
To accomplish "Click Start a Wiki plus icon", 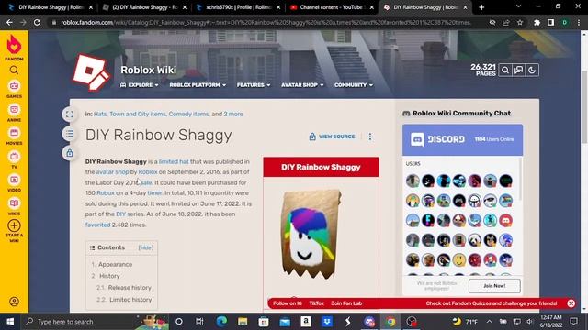I will click(x=14, y=225).
